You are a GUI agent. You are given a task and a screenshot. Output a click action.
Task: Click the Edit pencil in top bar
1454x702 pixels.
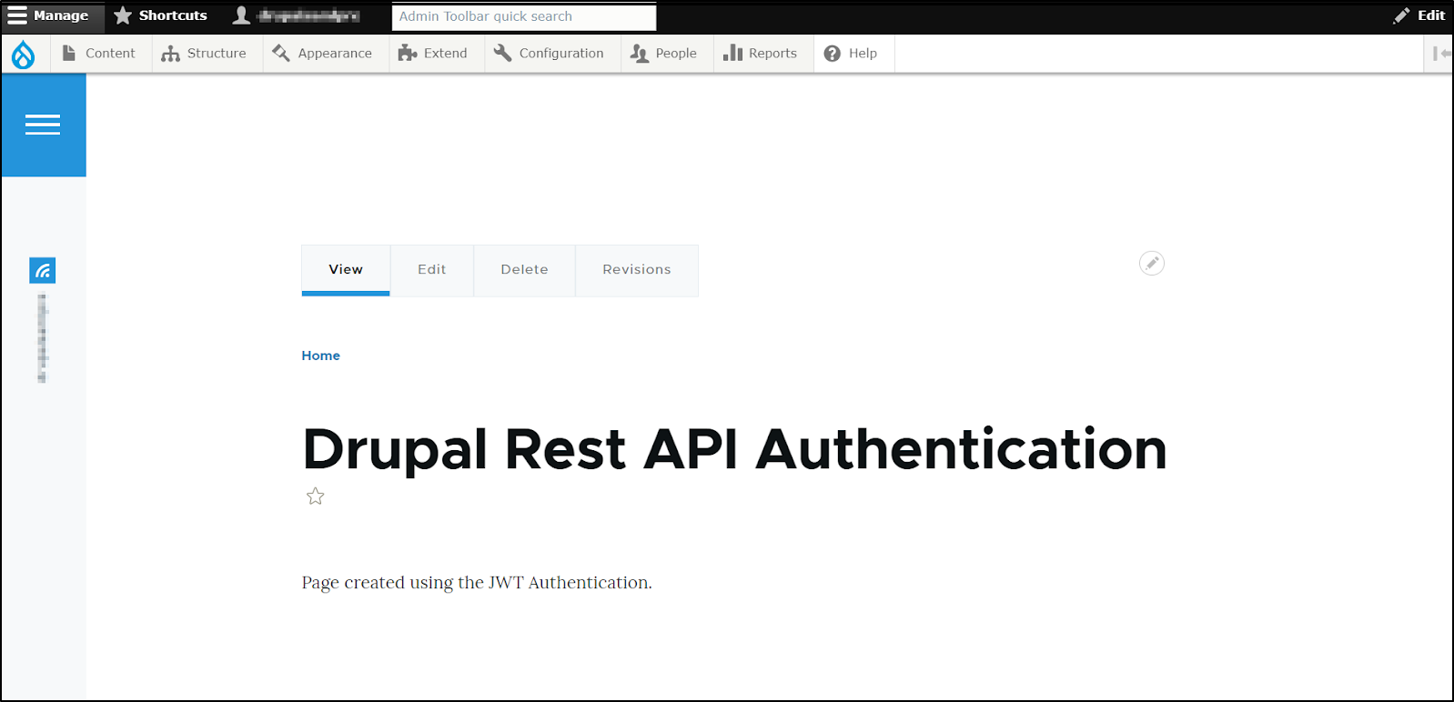[1419, 15]
